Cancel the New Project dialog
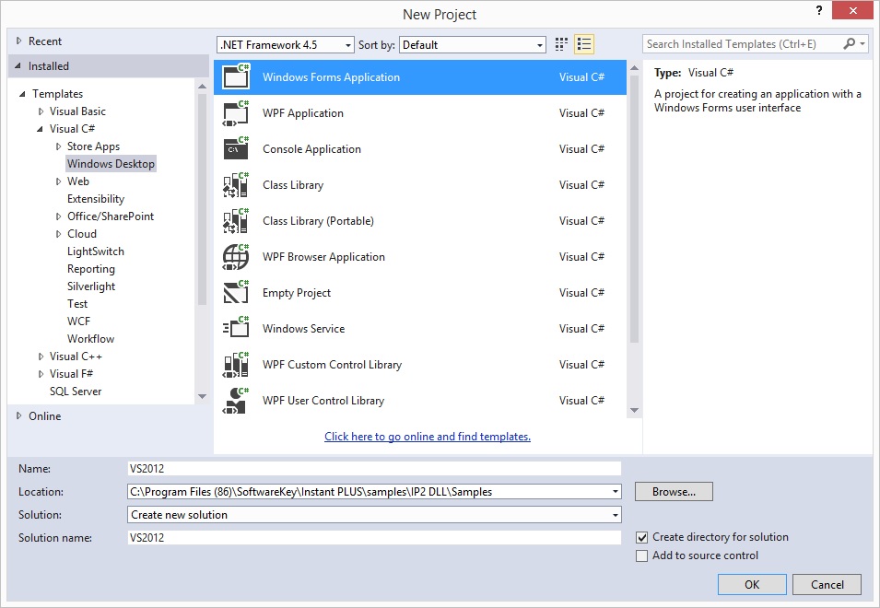This screenshot has width=880, height=608. pos(827,584)
